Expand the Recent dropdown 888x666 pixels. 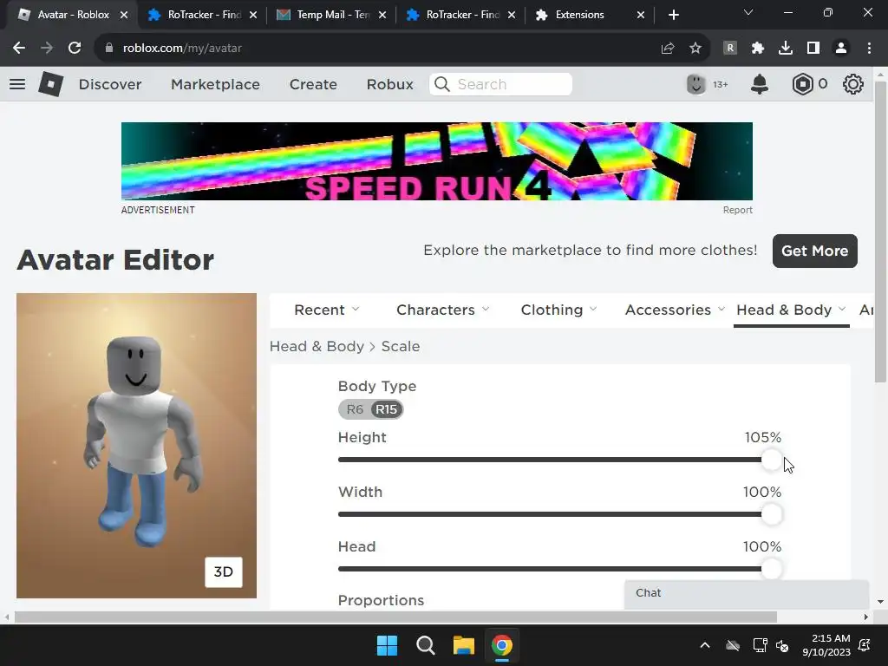pos(327,310)
